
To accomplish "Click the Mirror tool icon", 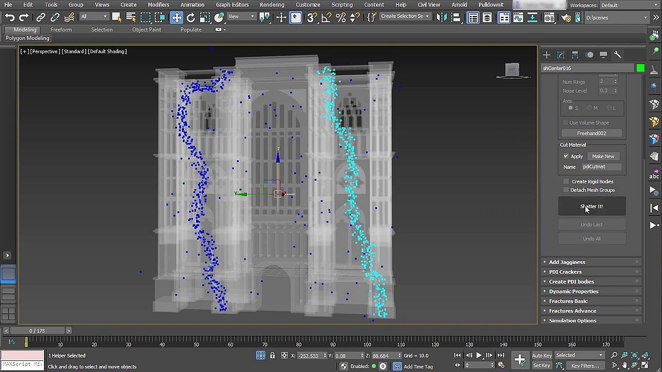I will click(441, 18).
